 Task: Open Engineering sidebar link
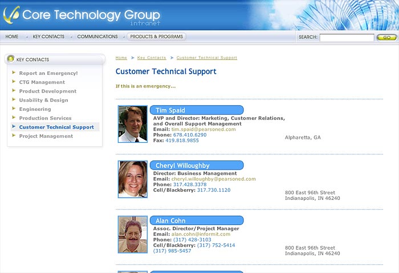[35, 109]
